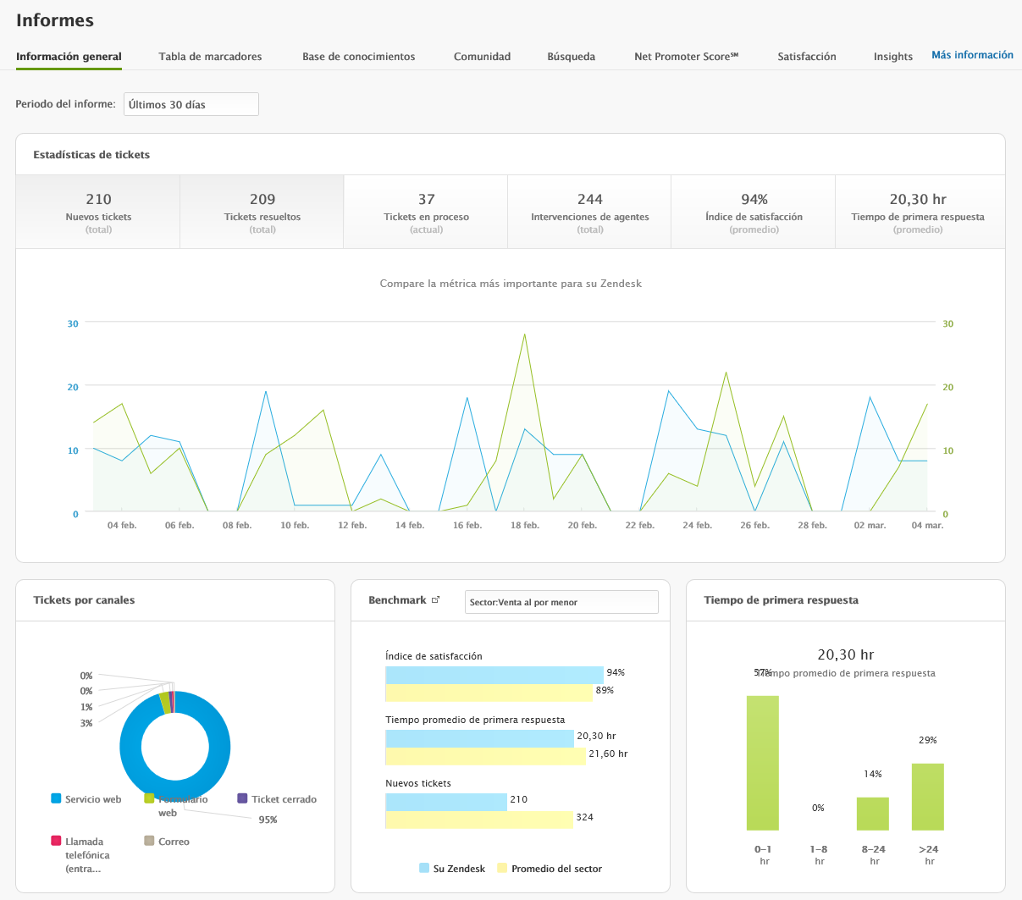Switch to the Tabla de marcadores tab

210,56
